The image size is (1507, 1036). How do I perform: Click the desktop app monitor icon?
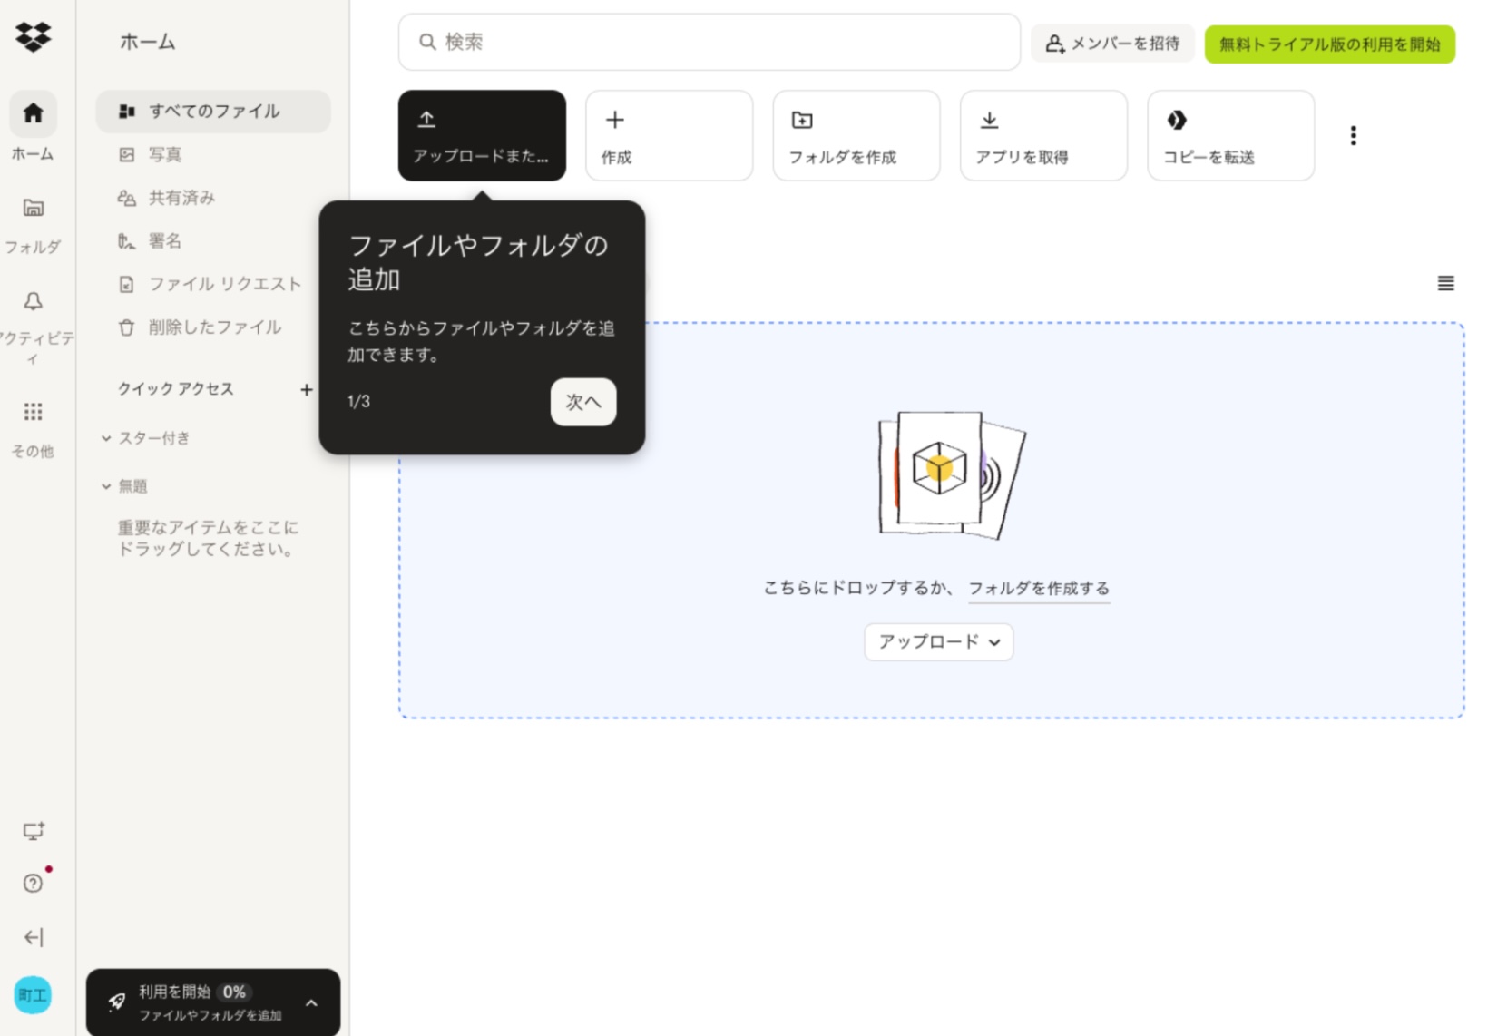[x=33, y=830]
